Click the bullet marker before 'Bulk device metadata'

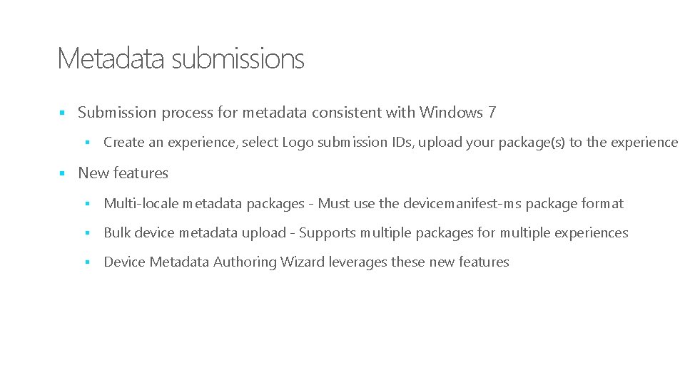point(87,233)
